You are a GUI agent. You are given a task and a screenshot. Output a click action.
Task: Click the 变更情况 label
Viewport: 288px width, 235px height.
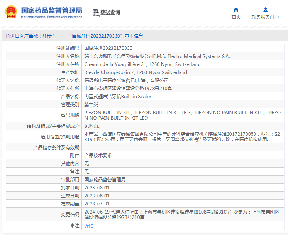[x=70, y=215]
